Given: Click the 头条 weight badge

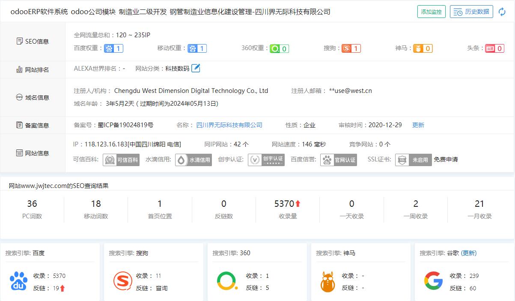Looking at the screenshot, I should (x=494, y=48).
